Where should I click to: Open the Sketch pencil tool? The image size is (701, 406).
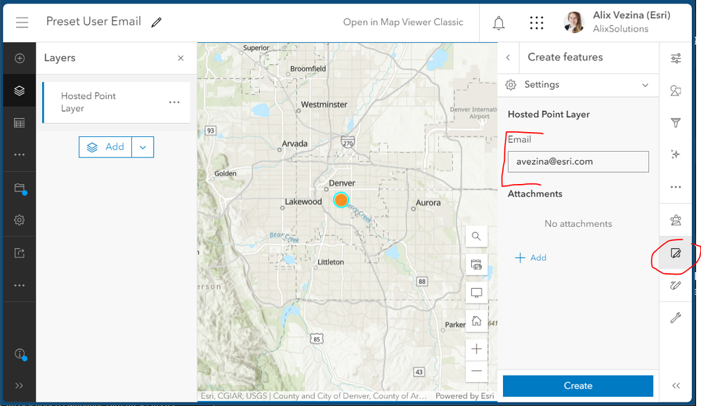pyautogui.click(x=676, y=285)
